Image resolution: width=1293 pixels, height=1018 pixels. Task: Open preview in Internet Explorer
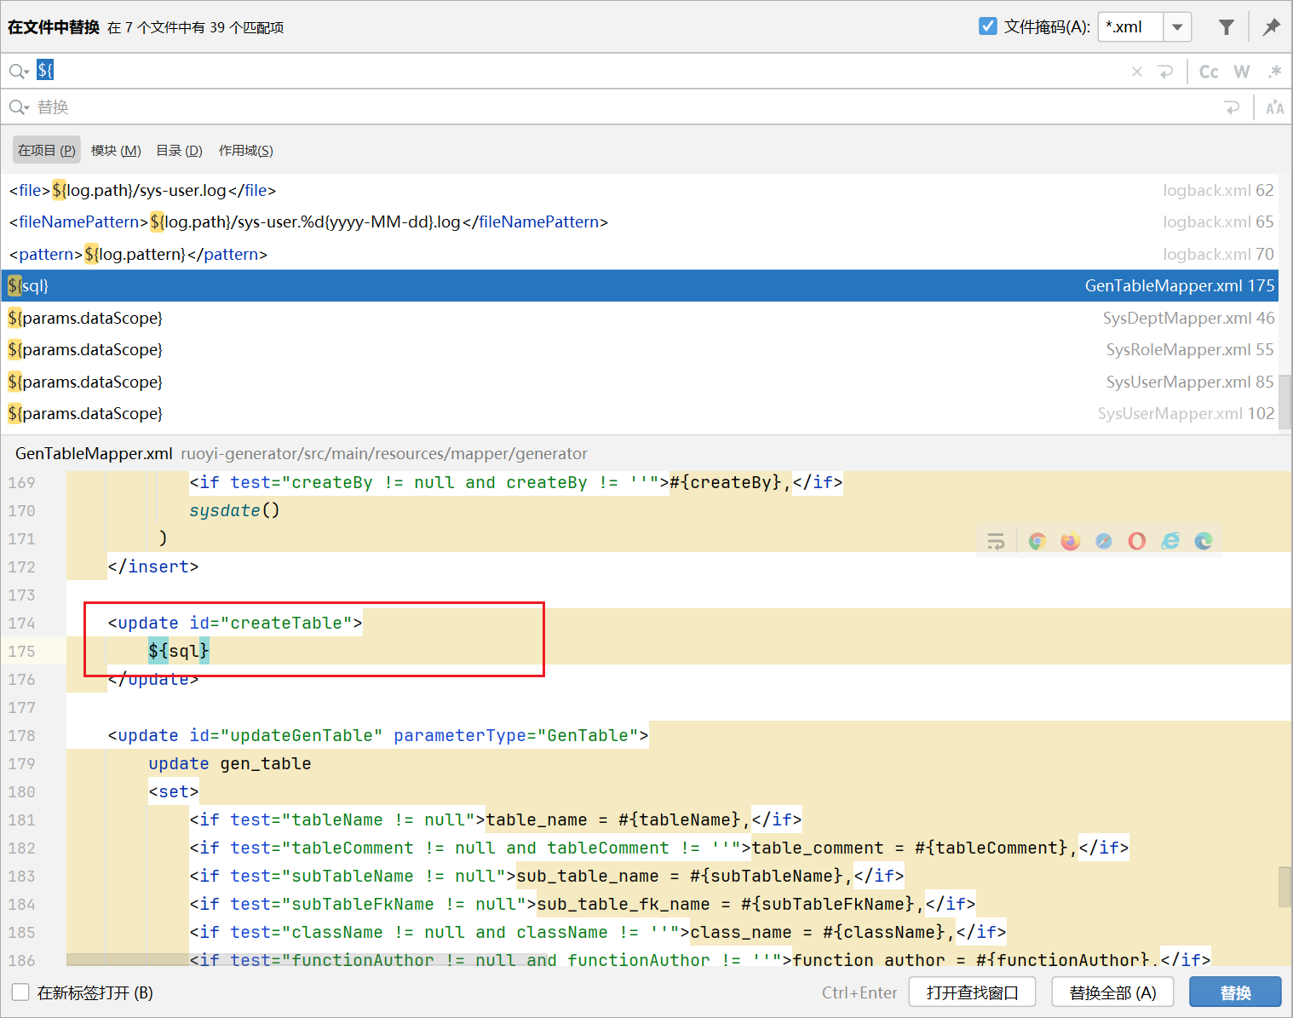(x=1170, y=541)
